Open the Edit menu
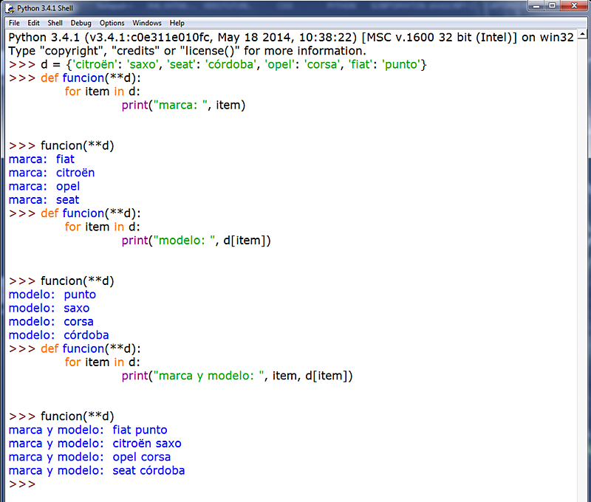This screenshot has height=502, width=591. [33, 23]
